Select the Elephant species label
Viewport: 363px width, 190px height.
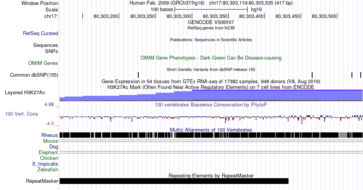(49, 152)
